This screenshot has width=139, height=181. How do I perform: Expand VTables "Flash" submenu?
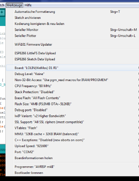click(x=72, y=128)
